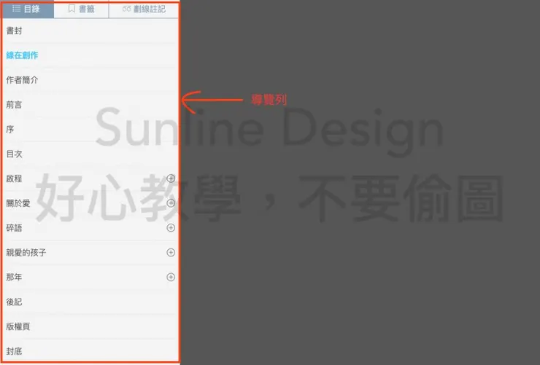Click the bookmark icon in 書籤 tab
This screenshot has height=365, width=540.
pos(72,9)
